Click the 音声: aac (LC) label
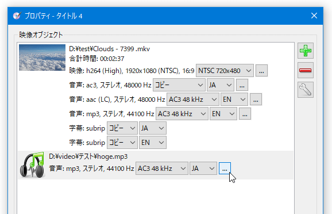332x214 pixels. 90,100
